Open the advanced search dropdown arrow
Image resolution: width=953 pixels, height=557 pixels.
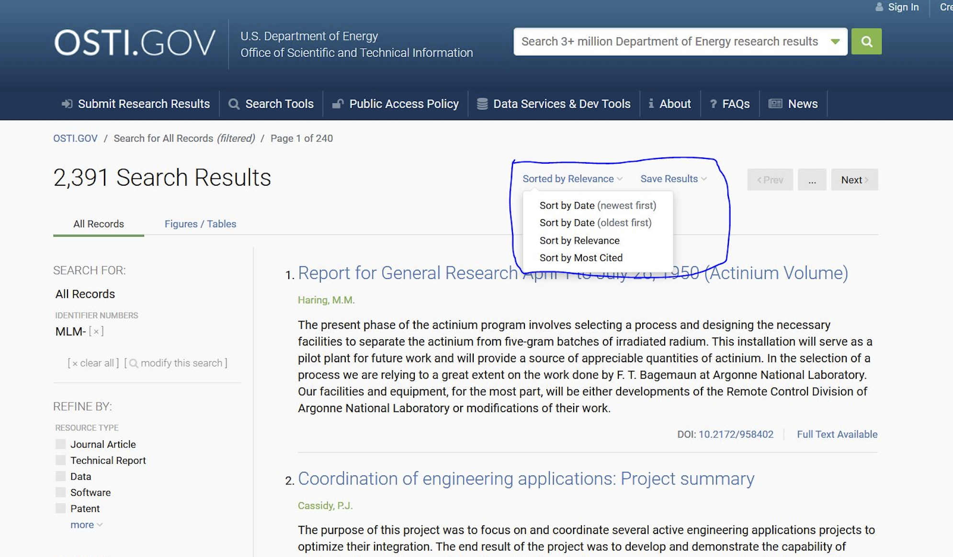[x=835, y=42]
